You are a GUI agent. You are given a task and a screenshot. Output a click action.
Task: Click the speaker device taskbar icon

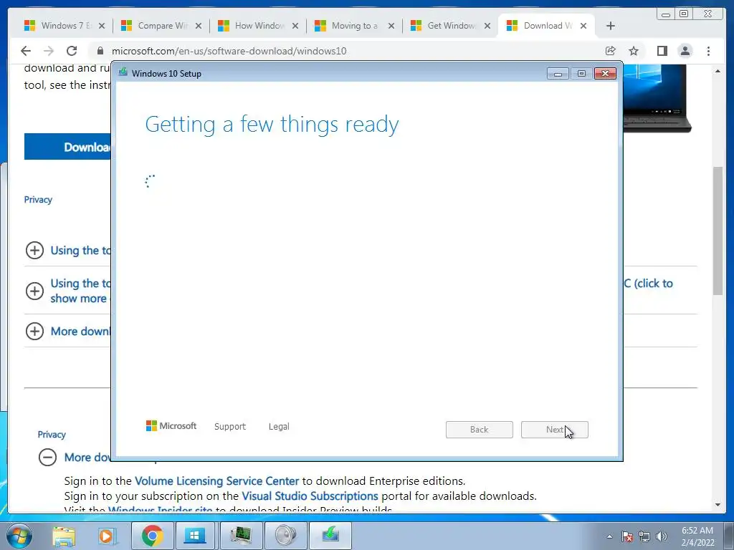pos(285,536)
